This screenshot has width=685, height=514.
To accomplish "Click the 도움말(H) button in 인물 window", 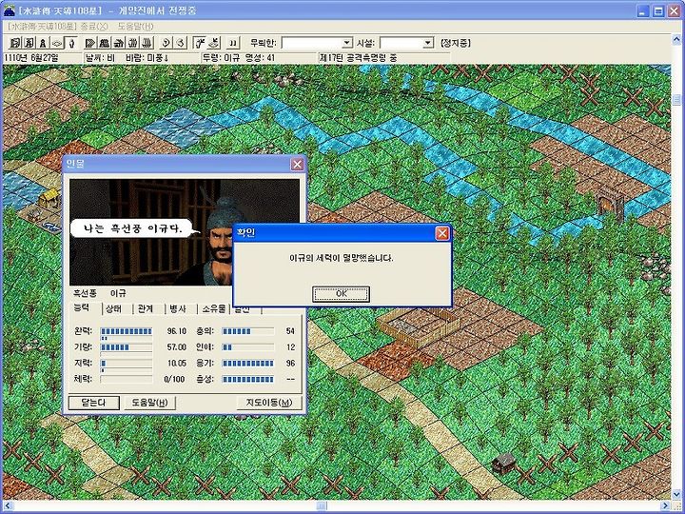I will pos(150,403).
